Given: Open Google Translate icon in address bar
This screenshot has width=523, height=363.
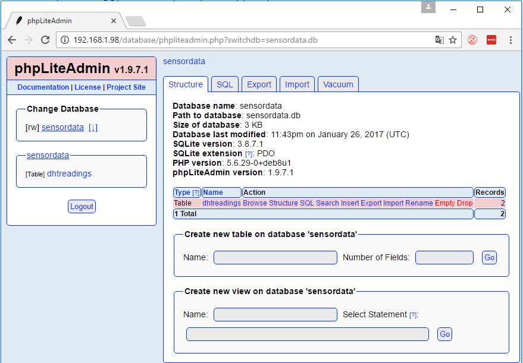Looking at the screenshot, I should click(439, 40).
